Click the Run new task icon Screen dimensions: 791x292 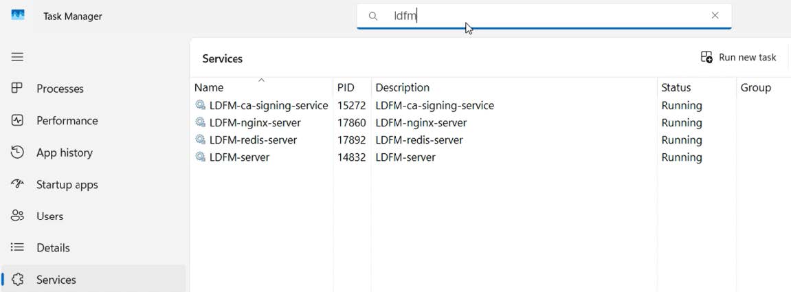click(706, 57)
